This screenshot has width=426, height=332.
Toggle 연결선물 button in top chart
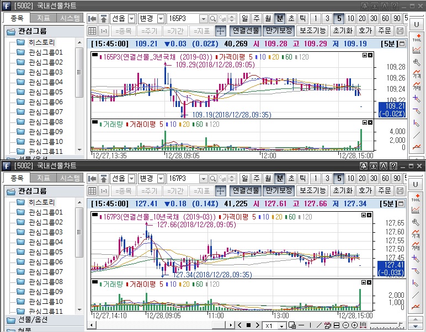244,31
